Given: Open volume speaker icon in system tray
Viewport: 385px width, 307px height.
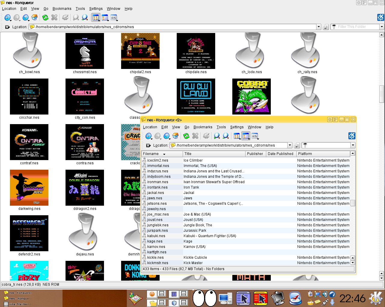Looking at the screenshot, I should coord(325,294).
